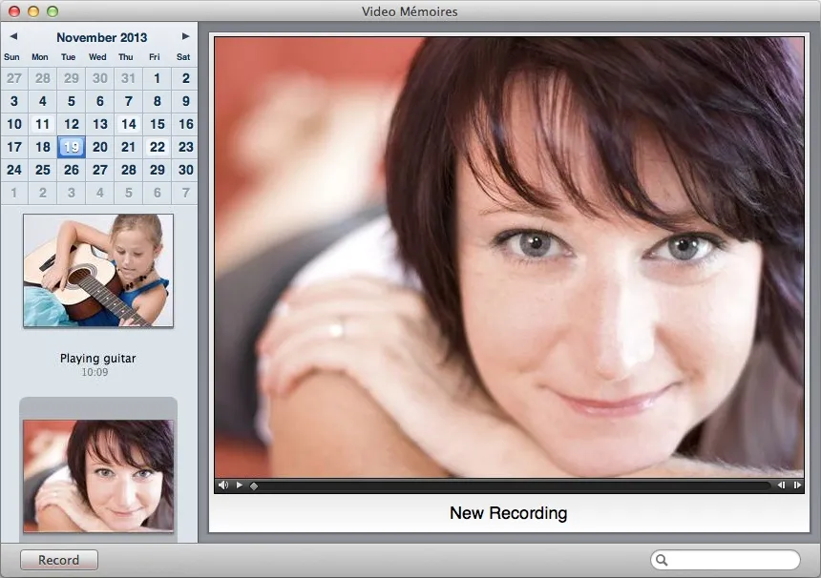821x578 pixels.
Task: Select November 26 in the calendar
Action: tap(72, 170)
